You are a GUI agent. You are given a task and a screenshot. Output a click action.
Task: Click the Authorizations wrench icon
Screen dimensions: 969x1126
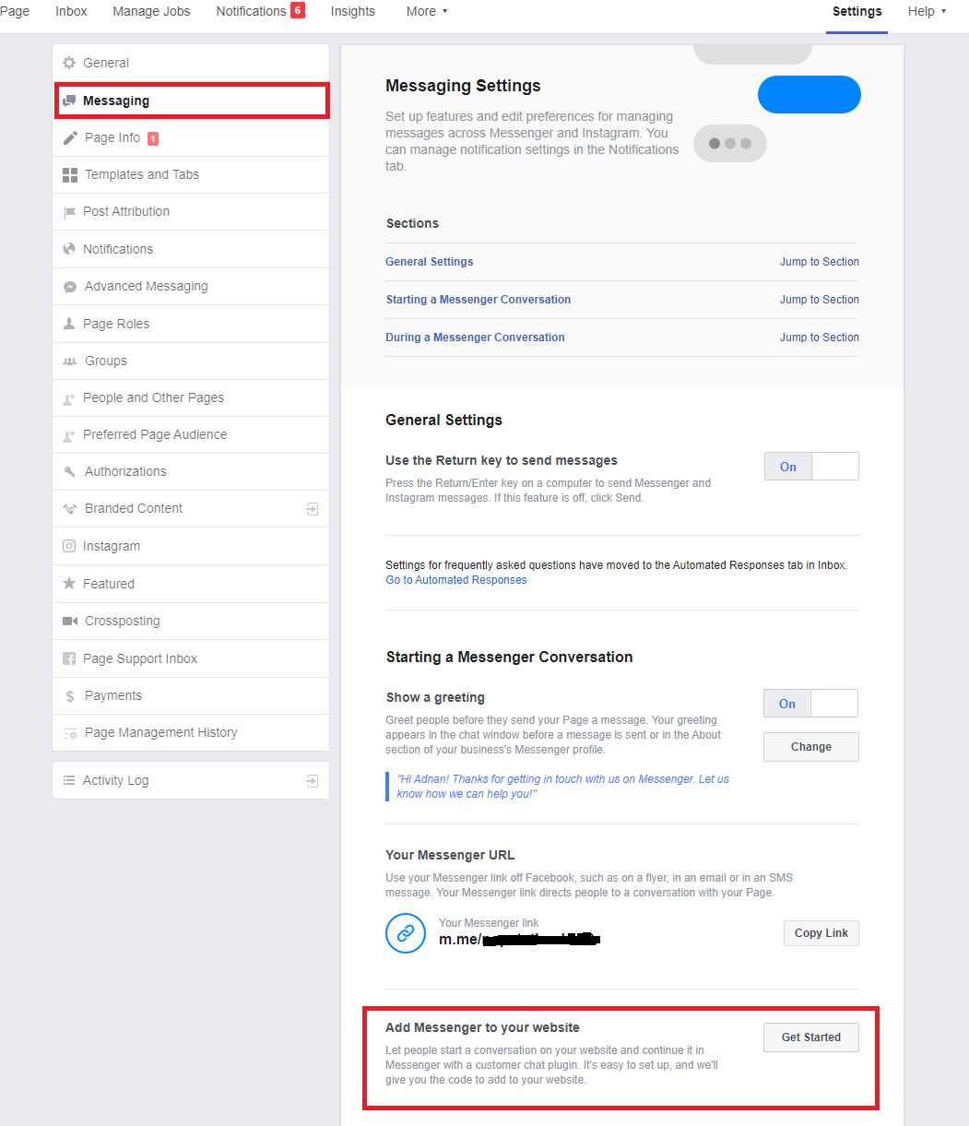pos(69,471)
